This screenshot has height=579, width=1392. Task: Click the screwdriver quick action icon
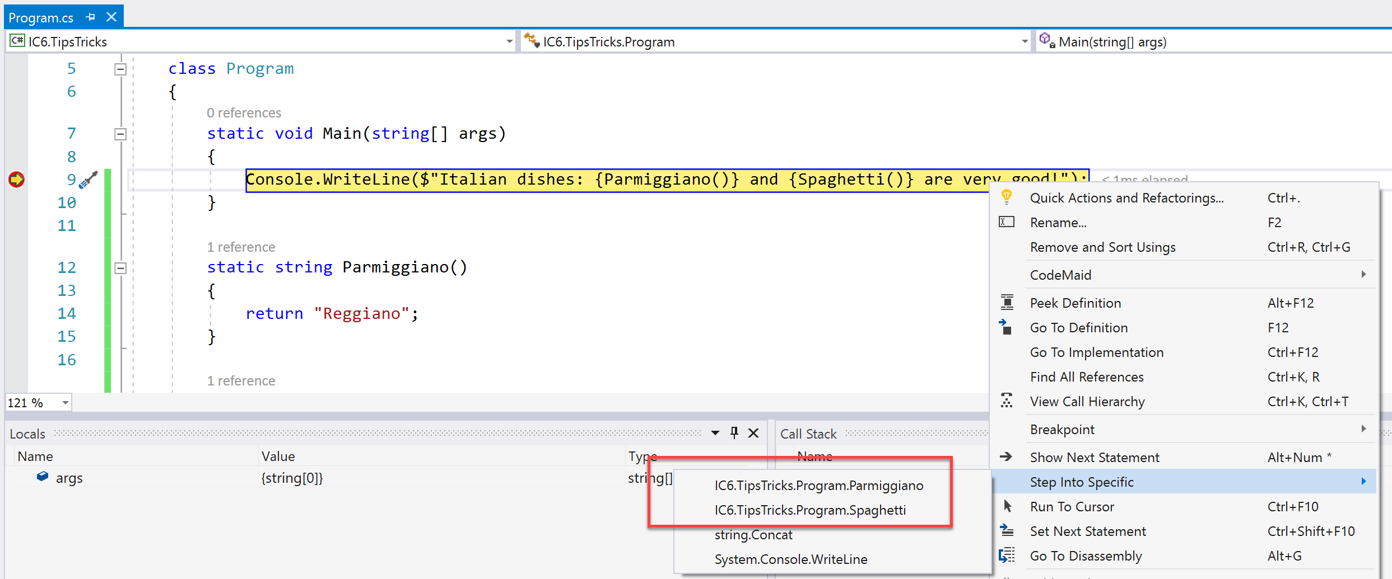click(89, 180)
